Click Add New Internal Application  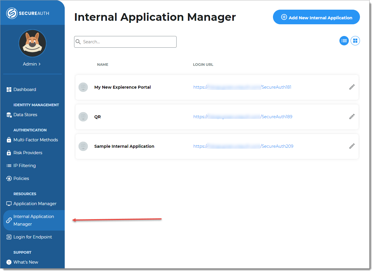point(316,17)
